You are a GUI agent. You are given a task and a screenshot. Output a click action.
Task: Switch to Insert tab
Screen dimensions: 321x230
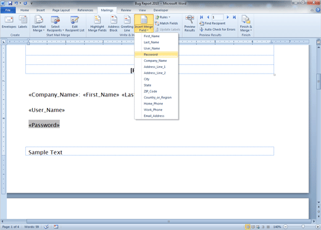(41, 10)
